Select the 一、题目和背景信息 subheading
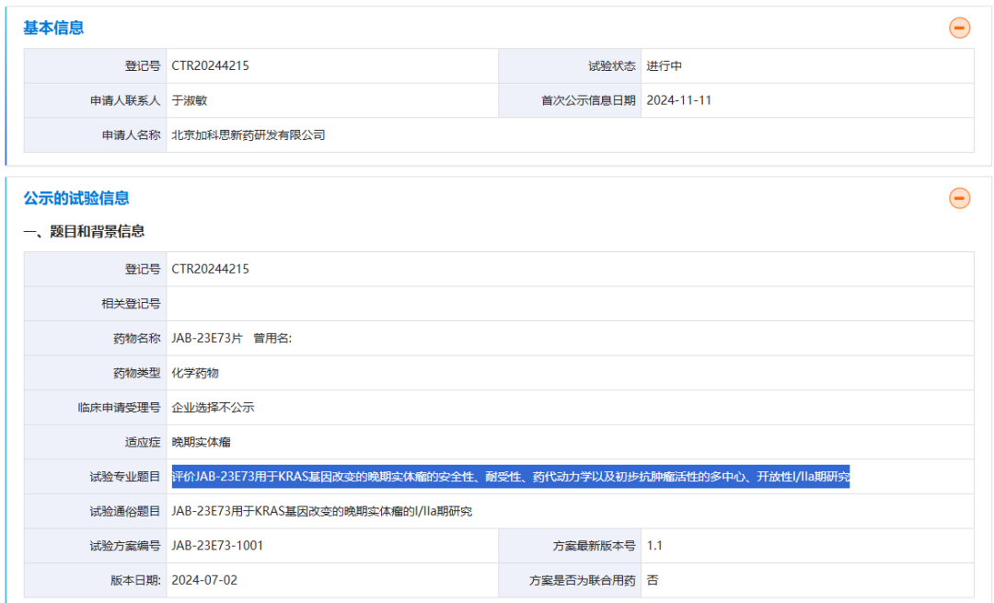 point(84,231)
